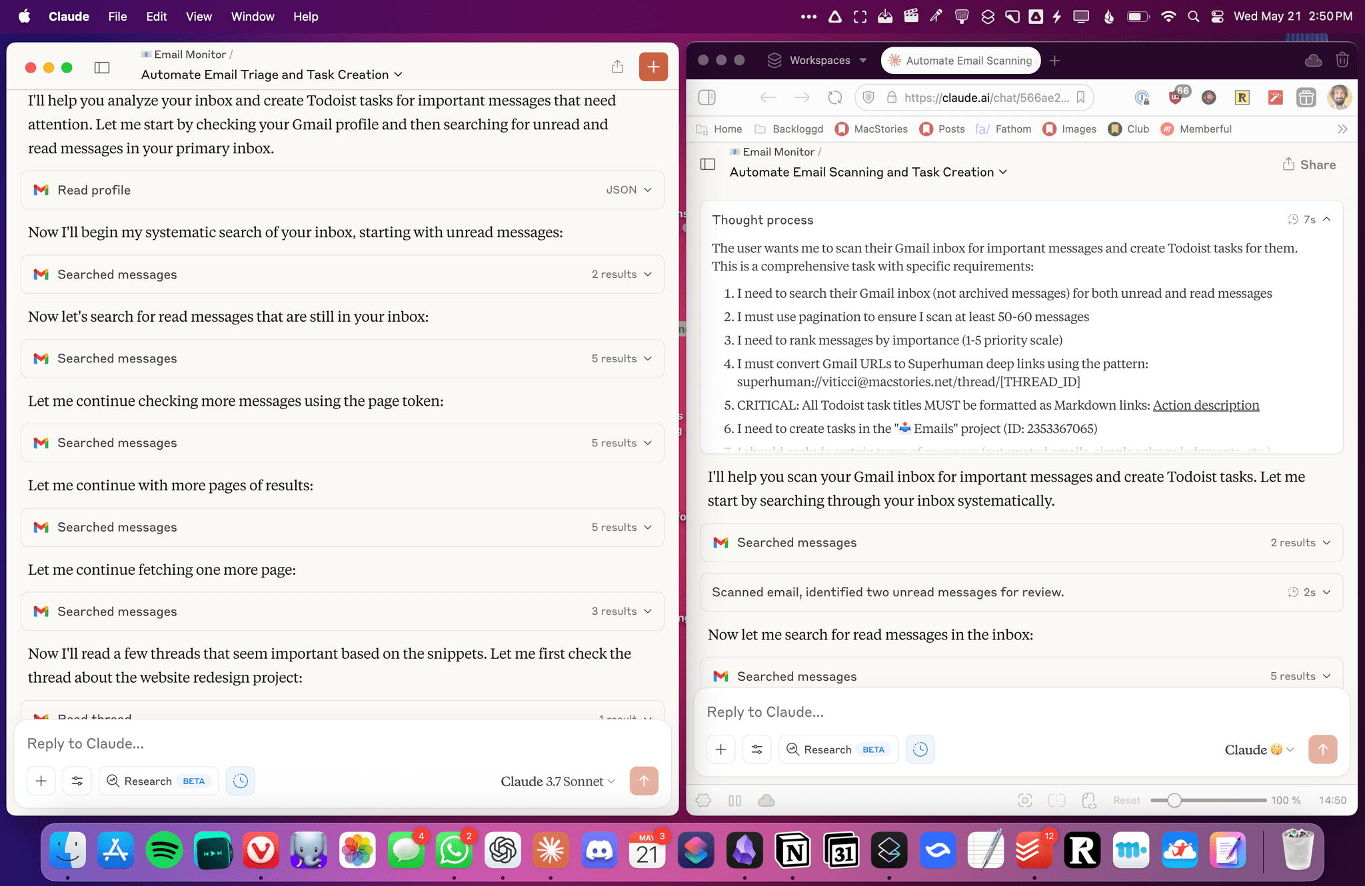The width and height of the screenshot is (1365, 886).
Task: Toggle Research BETA in browser chat
Action: (838, 749)
